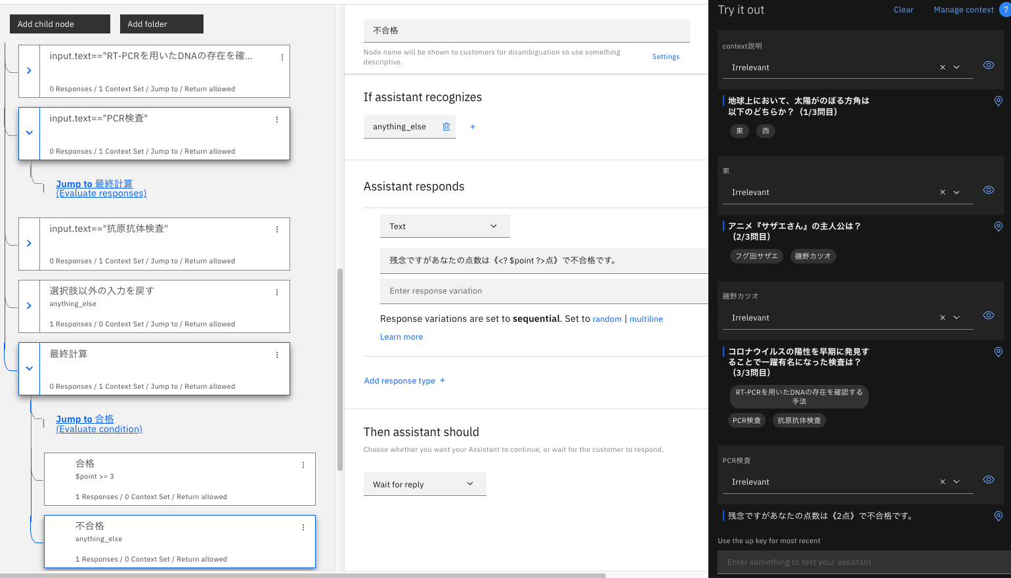Collapse the 最終計算 node with its chevron

pos(29,368)
